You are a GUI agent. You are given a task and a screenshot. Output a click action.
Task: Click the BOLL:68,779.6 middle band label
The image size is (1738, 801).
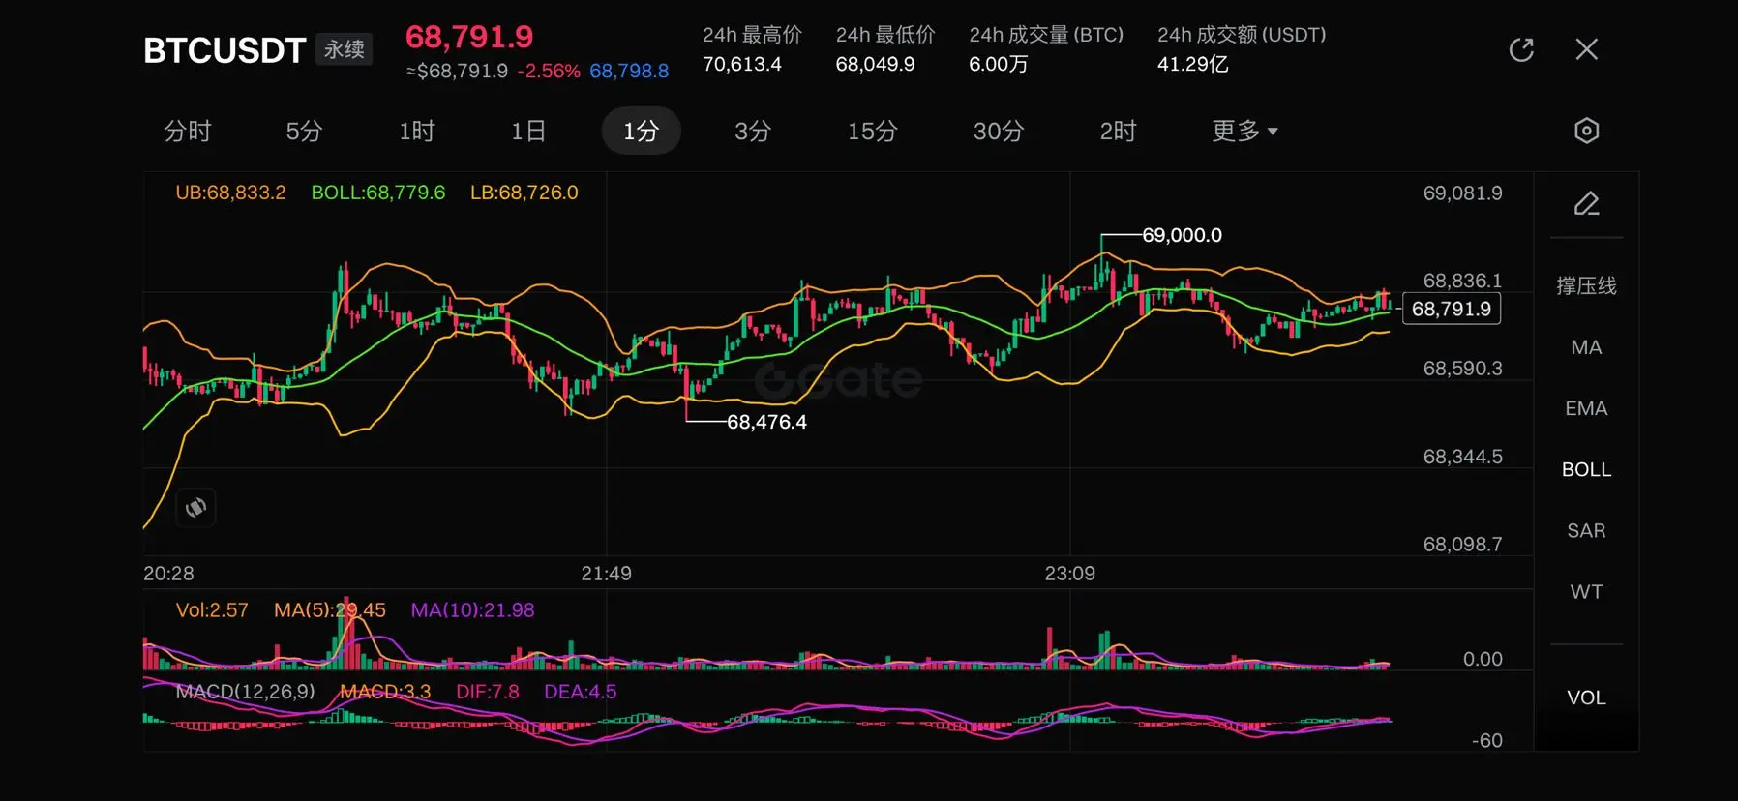(378, 193)
